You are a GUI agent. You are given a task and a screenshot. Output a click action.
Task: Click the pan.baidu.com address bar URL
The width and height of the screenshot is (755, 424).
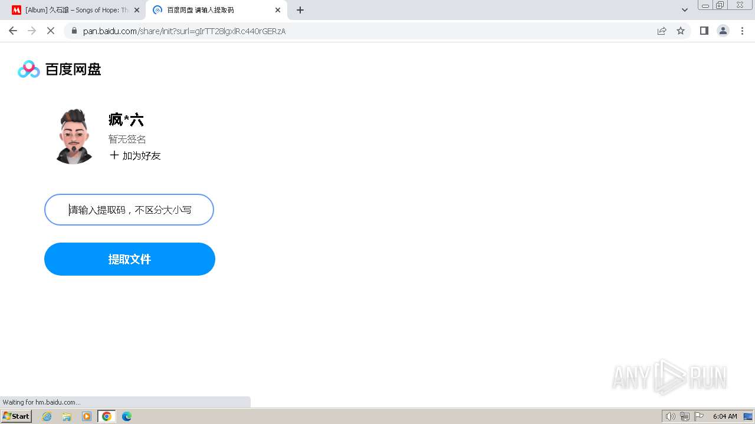point(184,31)
